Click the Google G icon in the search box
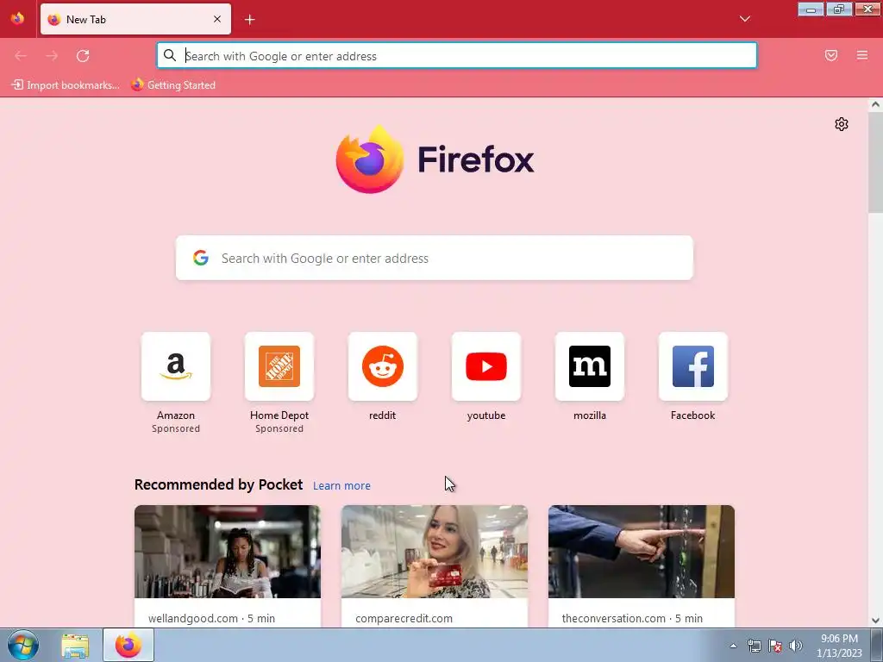This screenshot has height=662, width=883. [x=201, y=258]
